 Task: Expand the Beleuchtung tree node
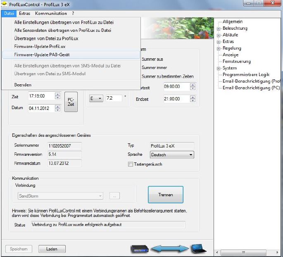click(x=219, y=29)
